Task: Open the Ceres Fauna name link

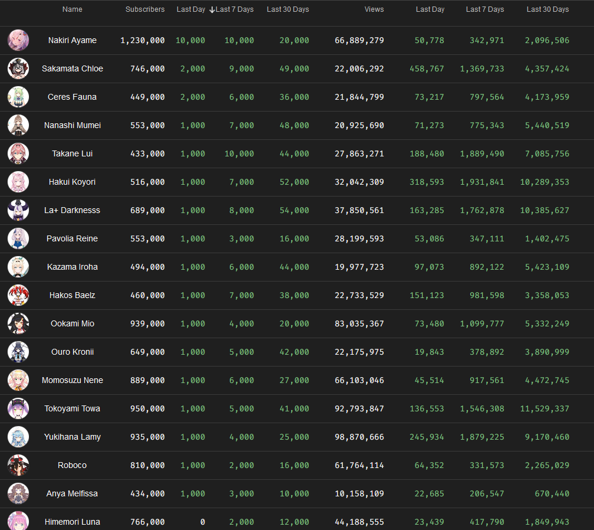Action: pos(72,97)
